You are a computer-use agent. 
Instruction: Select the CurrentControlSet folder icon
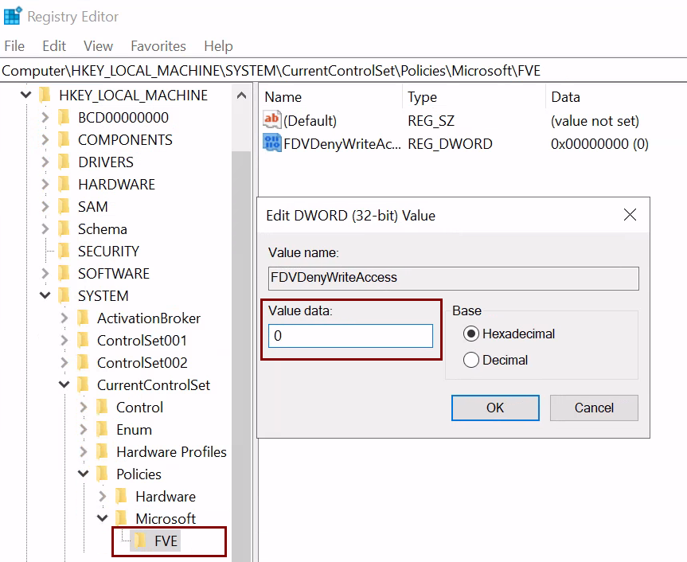click(x=84, y=385)
